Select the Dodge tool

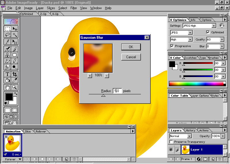click(15, 67)
